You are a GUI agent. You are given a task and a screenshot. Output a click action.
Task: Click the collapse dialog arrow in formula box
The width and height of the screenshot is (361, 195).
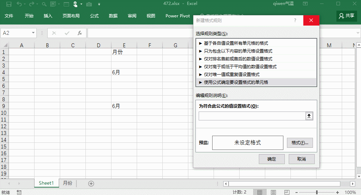309,116
